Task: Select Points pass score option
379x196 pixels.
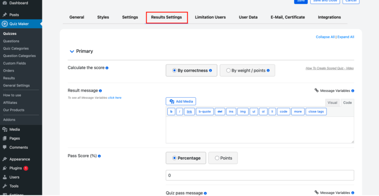Action: coord(217,158)
